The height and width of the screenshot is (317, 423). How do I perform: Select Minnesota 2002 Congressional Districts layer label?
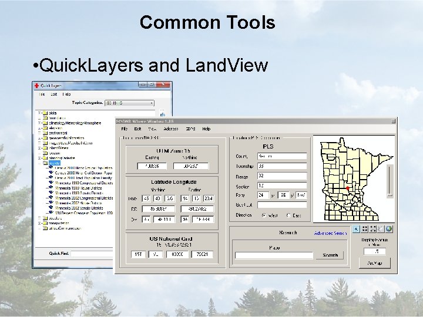[84, 198]
